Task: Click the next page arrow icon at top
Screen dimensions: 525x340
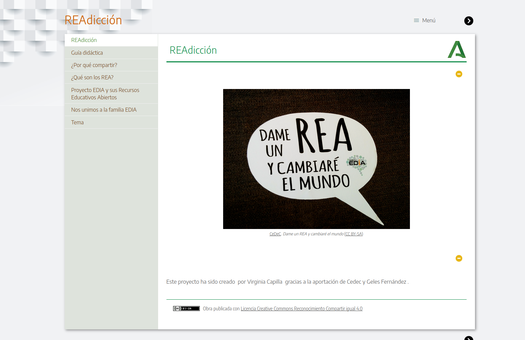Action: (469, 21)
